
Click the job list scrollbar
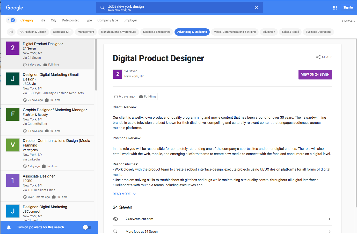coord(96,65)
